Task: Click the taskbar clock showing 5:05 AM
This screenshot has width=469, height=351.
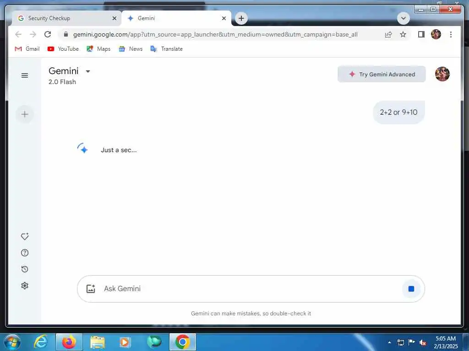Action: 446,342
